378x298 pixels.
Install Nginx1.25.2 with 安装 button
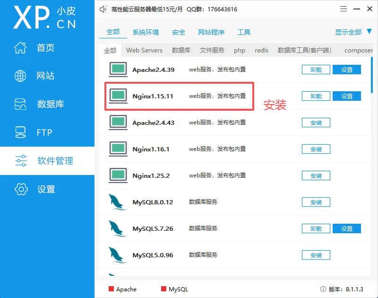click(316, 175)
